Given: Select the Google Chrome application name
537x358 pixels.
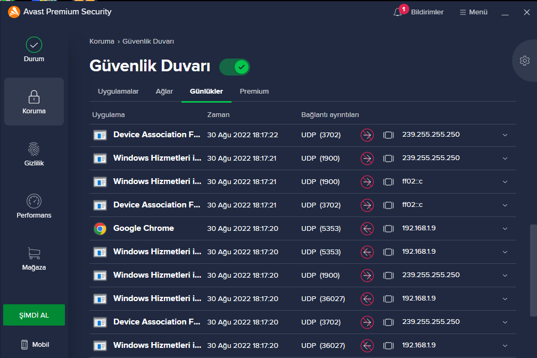Looking at the screenshot, I should 144,228.
